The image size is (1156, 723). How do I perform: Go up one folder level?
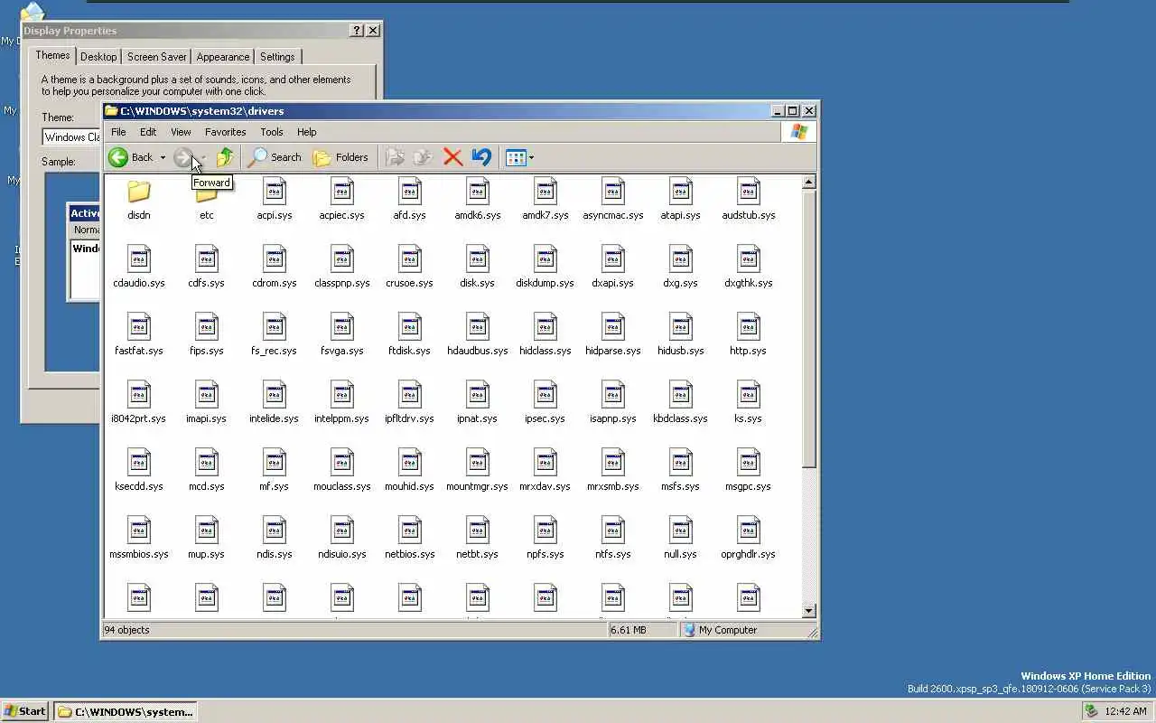point(225,157)
